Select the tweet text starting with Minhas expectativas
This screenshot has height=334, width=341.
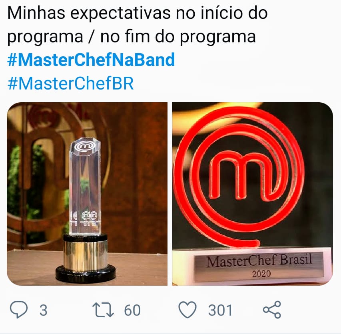coord(138,25)
